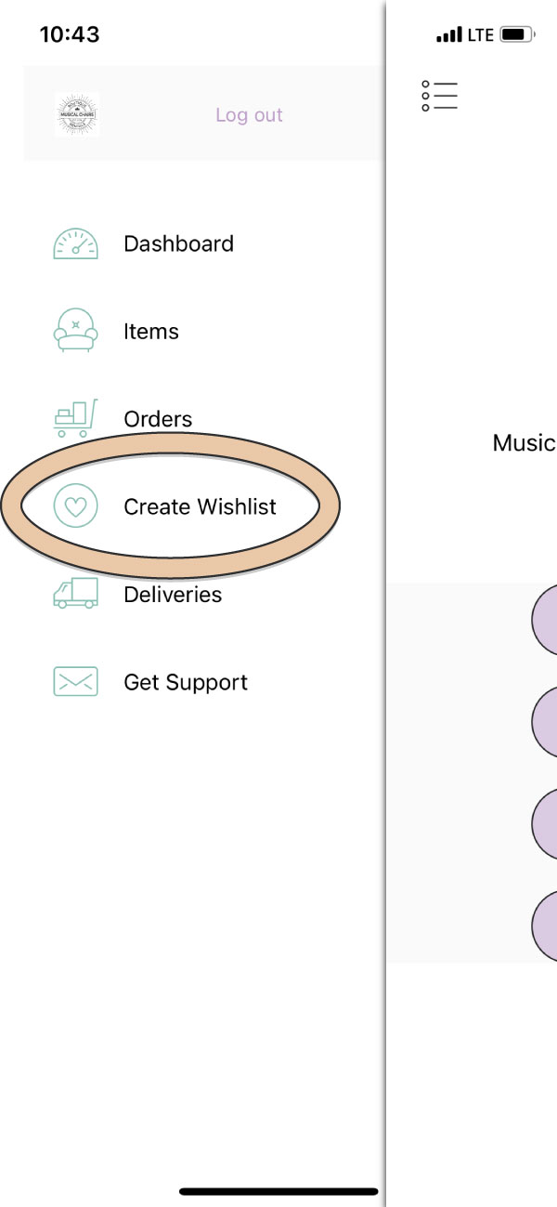Tap the Deliveries truck icon
Viewport: 557px width, 1207px height.
click(x=75, y=594)
